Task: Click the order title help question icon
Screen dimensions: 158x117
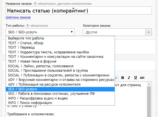Action: [x=35, y=4]
